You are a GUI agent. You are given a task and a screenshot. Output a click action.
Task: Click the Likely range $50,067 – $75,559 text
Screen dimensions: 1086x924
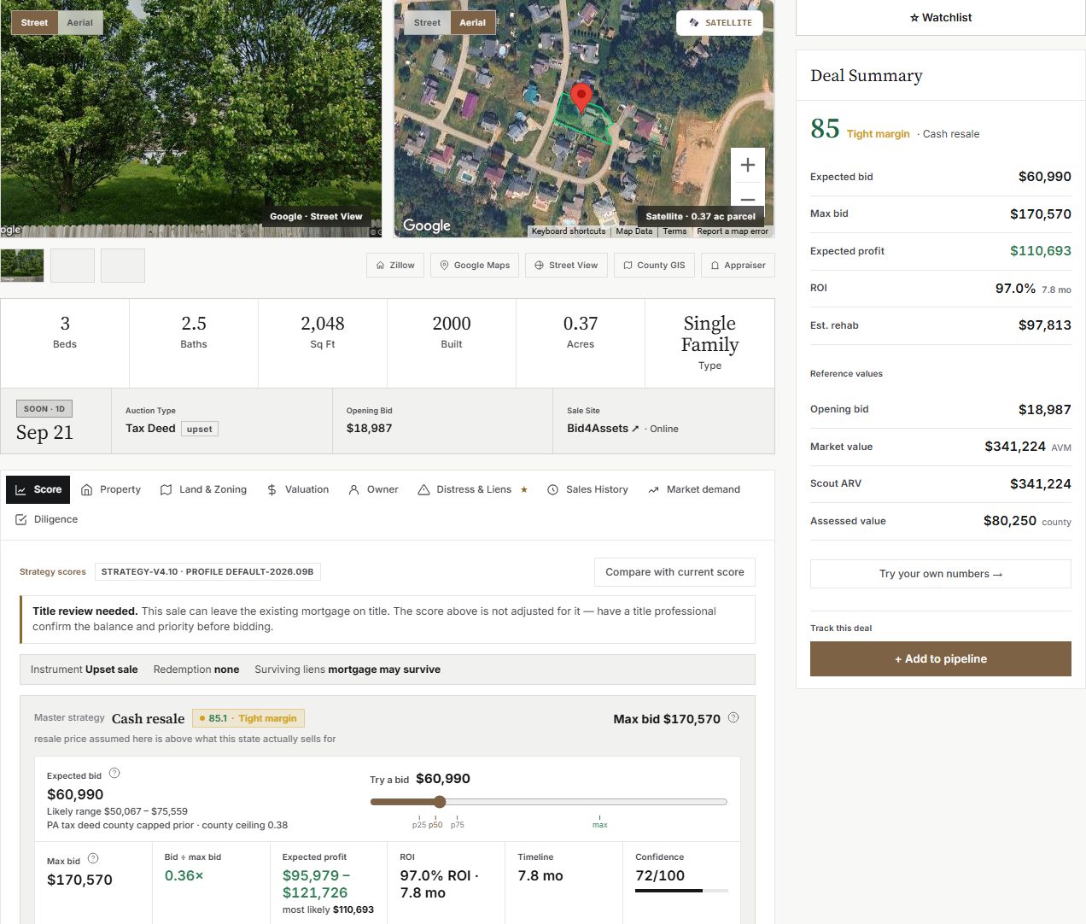point(117,811)
